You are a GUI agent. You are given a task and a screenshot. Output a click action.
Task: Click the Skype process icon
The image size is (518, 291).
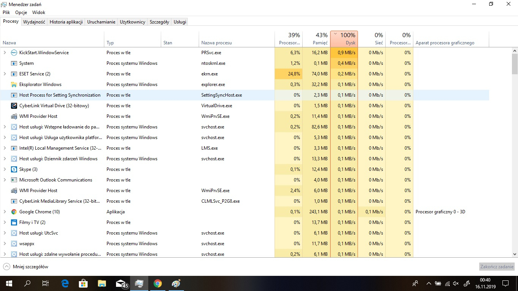point(14,169)
